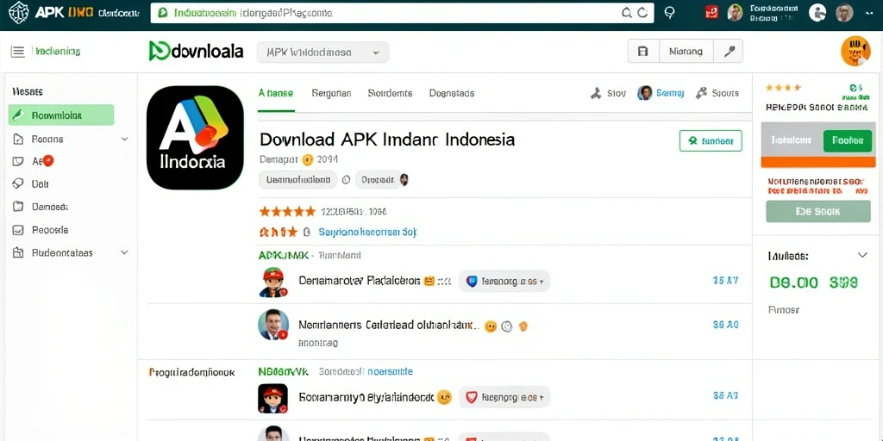Screen dimensions: 883x441
Task: Click the green APK label above Derianarover row
Action: click(x=283, y=255)
